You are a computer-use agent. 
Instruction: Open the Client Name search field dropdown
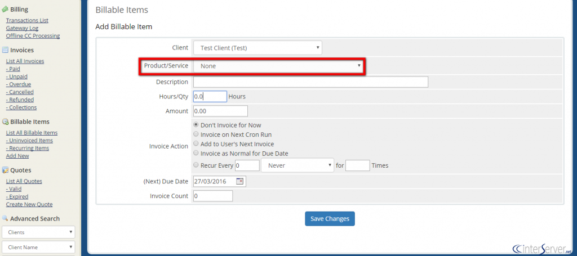click(x=38, y=247)
